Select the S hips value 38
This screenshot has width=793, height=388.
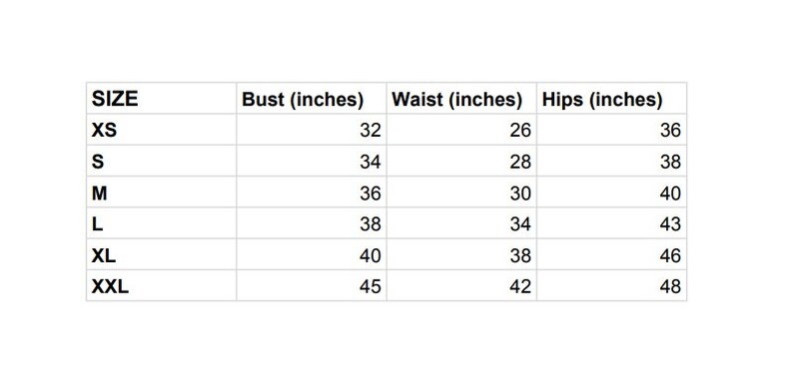(670, 162)
